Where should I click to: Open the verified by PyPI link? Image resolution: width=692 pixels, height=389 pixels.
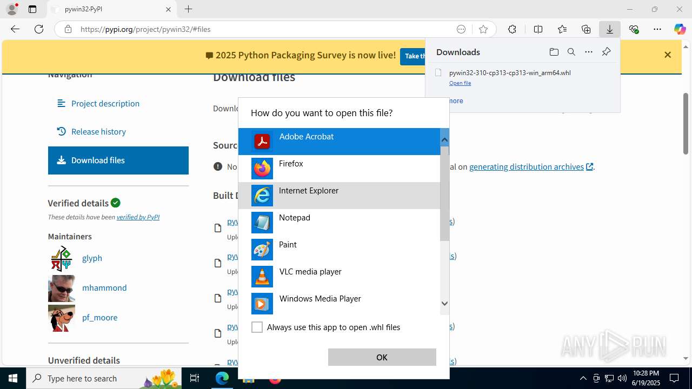pos(138,217)
